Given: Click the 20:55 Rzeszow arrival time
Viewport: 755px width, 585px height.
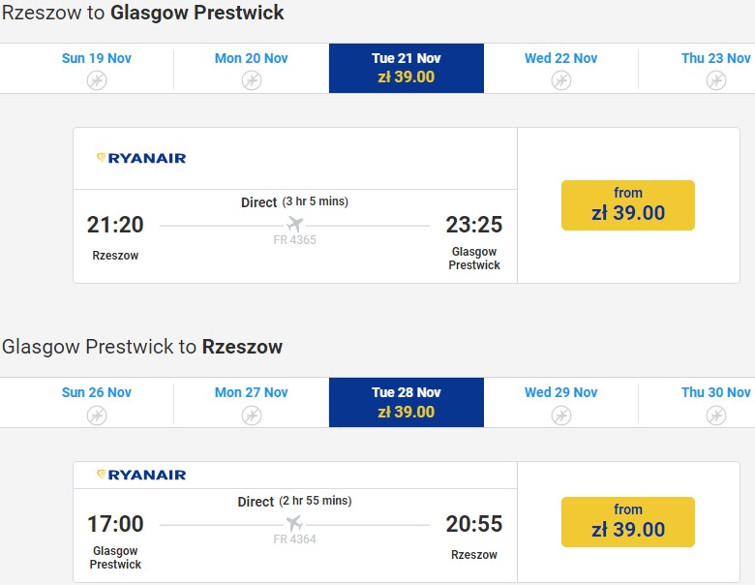Looking at the screenshot, I should [x=474, y=524].
